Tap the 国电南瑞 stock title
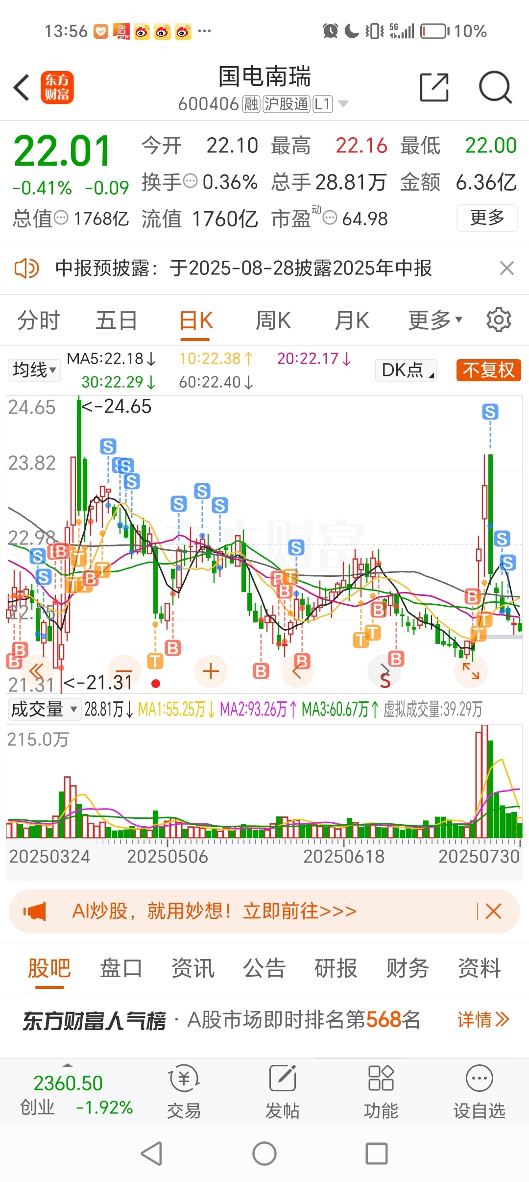This screenshot has width=529, height=1182. click(264, 76)
